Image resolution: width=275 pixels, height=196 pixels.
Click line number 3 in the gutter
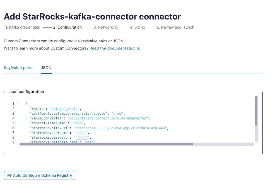point(13,114)
